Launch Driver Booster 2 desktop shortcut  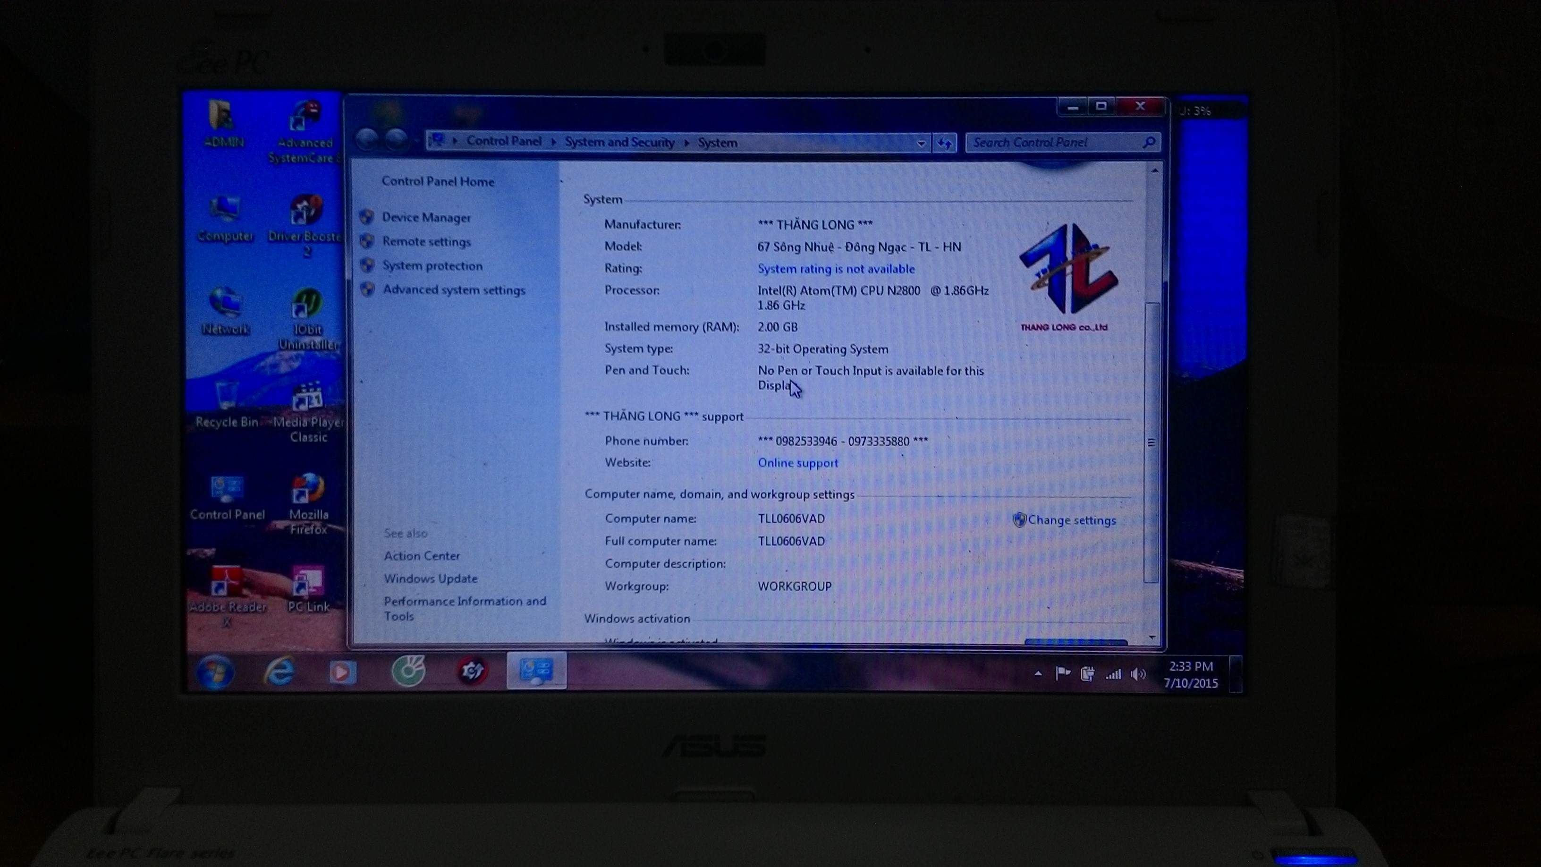[x=305, y=226]
